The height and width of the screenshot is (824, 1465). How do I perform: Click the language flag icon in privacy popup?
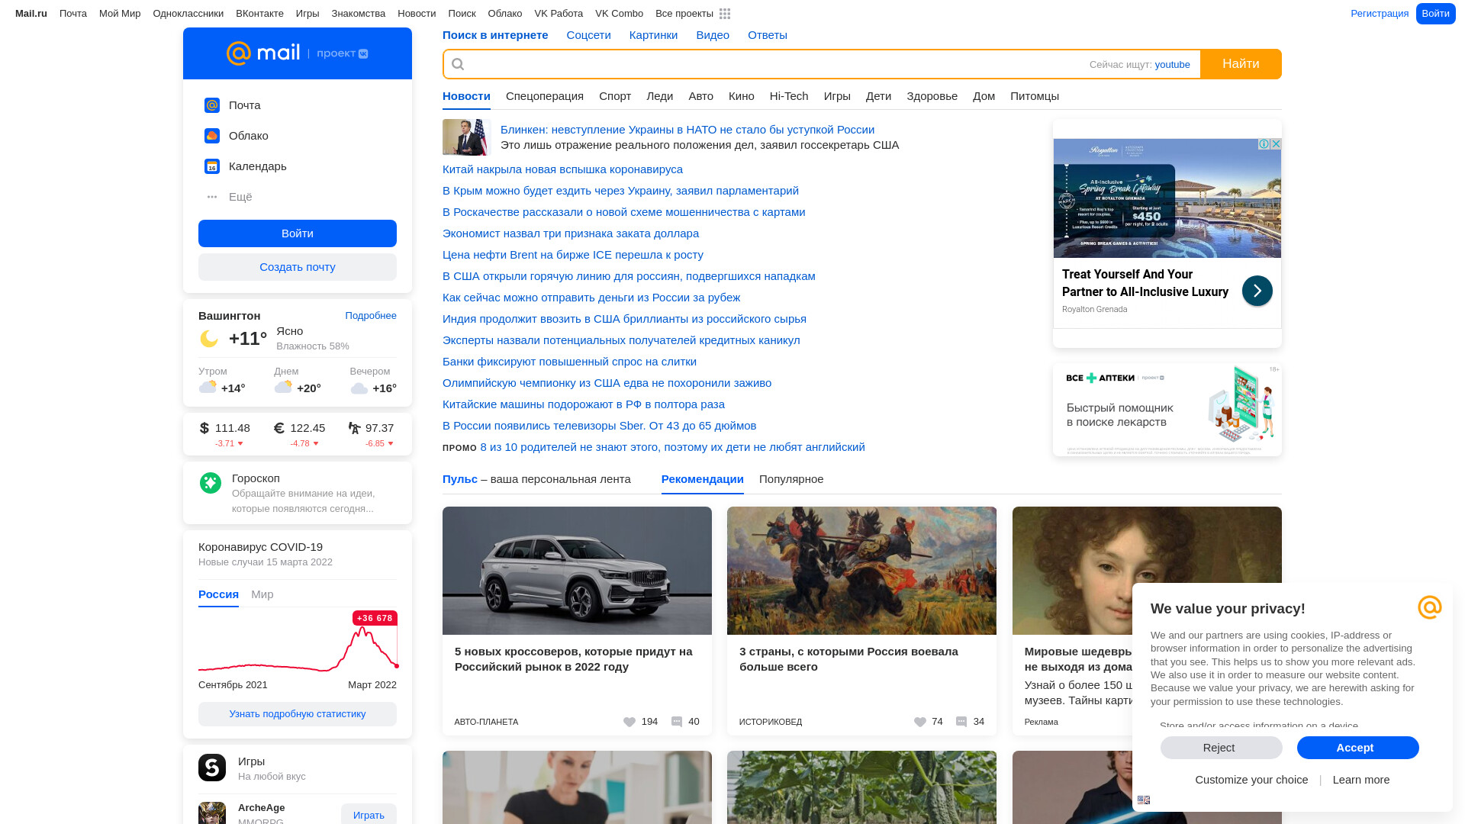click(x=1144, y=800)
